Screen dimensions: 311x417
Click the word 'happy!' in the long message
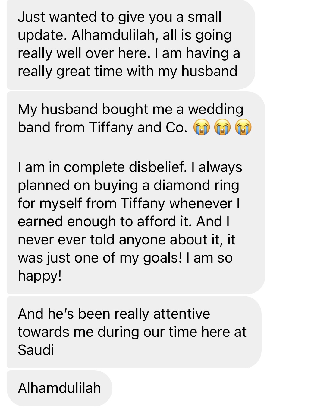pos(40,276)
